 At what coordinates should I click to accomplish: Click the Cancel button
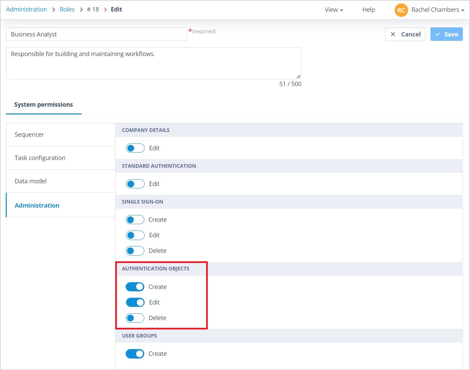click(x=405, y=34)
